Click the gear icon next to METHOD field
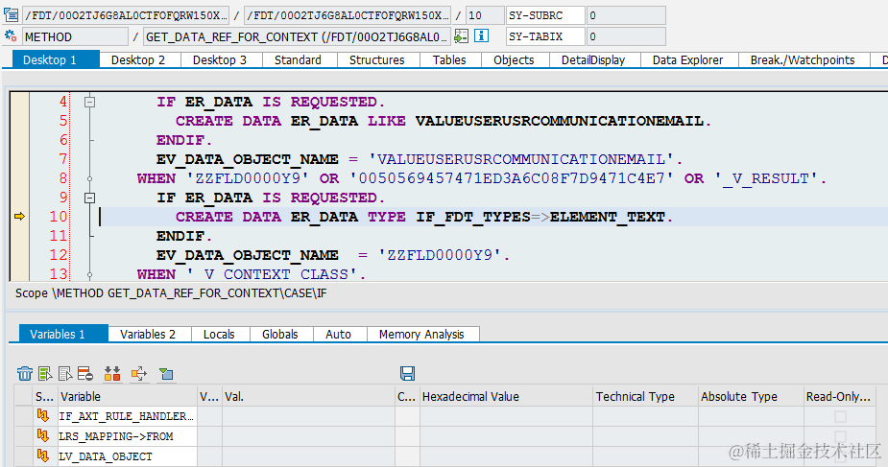 [x=11, y=36]
